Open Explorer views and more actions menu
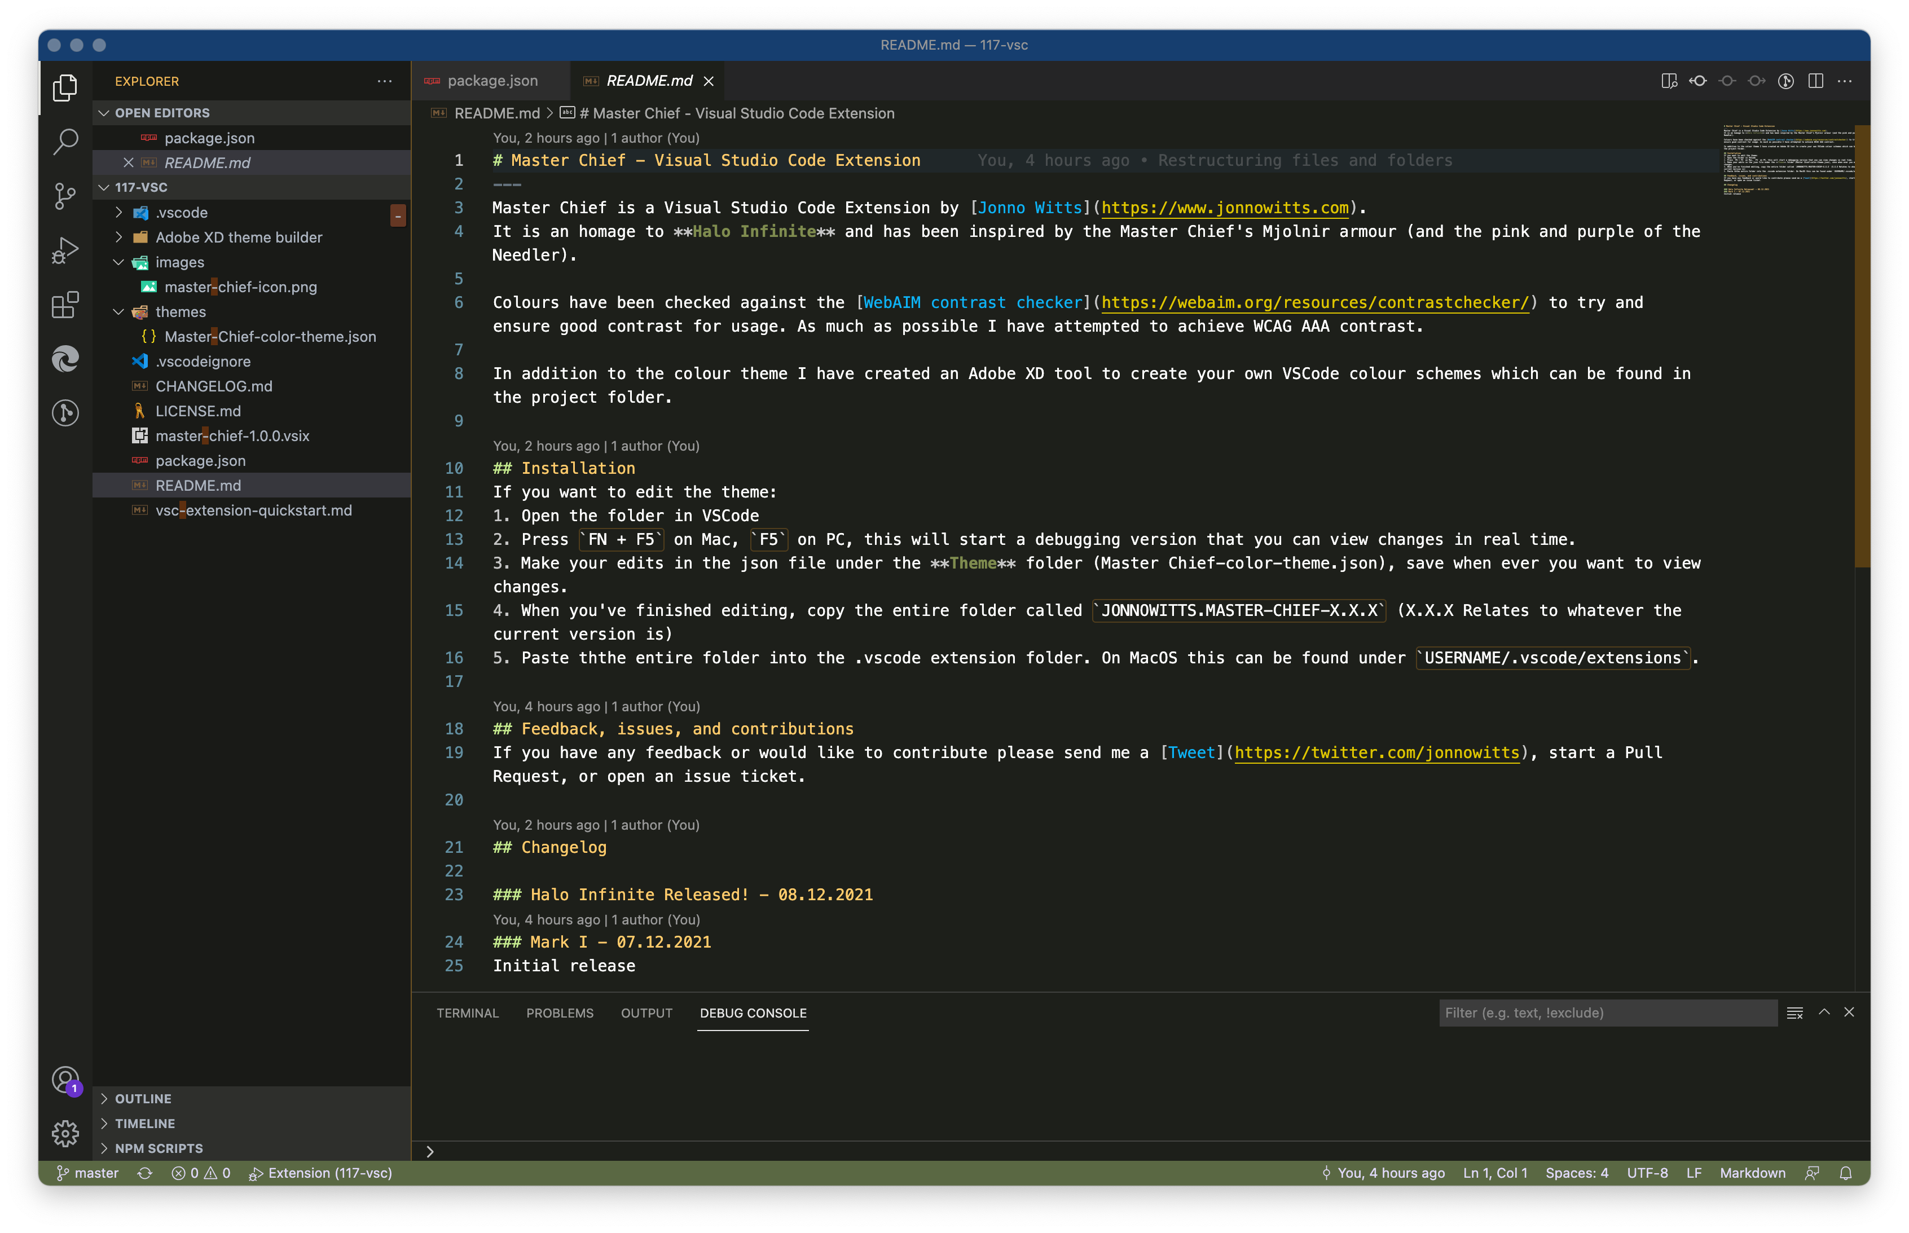This screenshot has height=1233, width=1909. click(x=384, y=81)
